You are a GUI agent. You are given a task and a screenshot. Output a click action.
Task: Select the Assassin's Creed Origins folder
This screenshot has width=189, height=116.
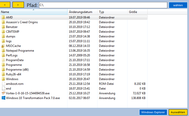click(22, 22)
